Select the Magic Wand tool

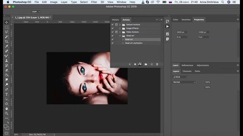[x=6, y=37]
